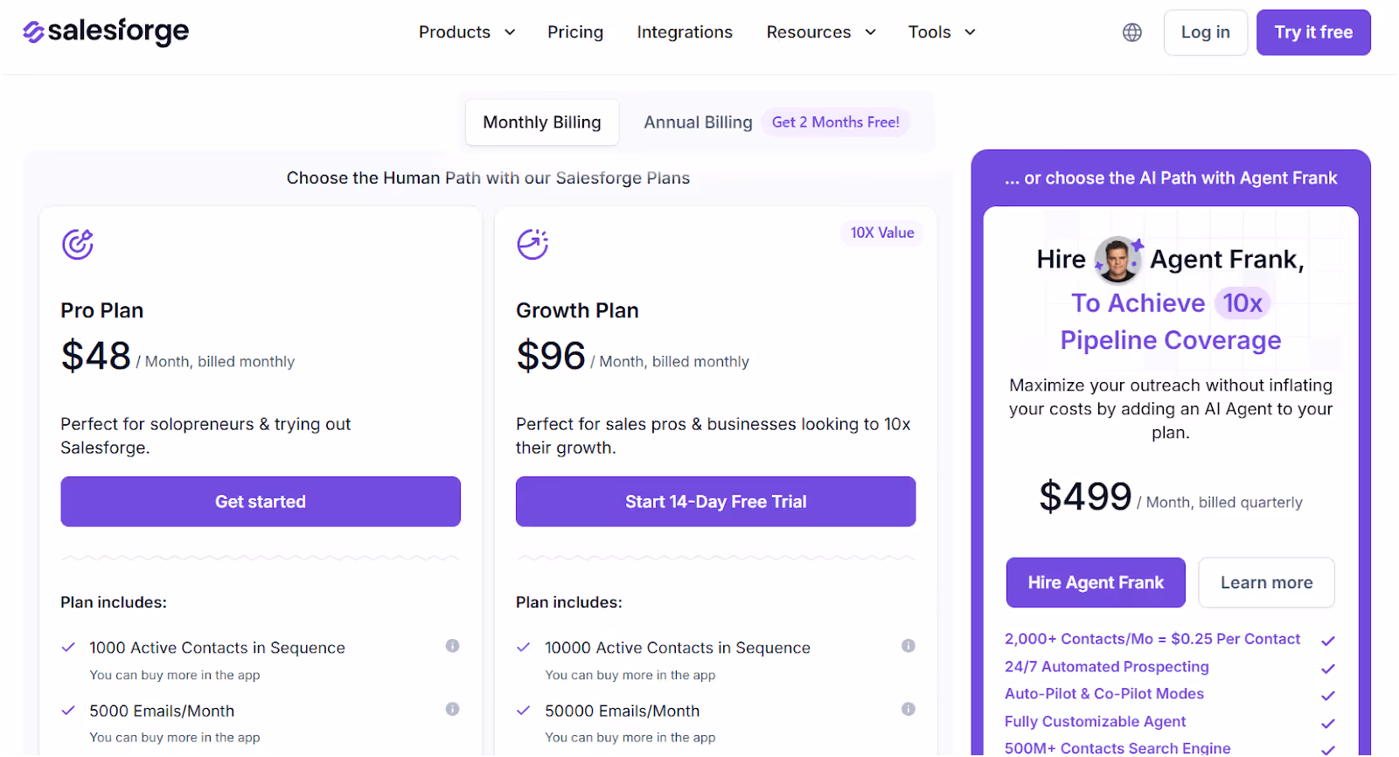Click Get started on Pro Plan
Viewport: 1399px width, 757px height.
coord(261,502)
